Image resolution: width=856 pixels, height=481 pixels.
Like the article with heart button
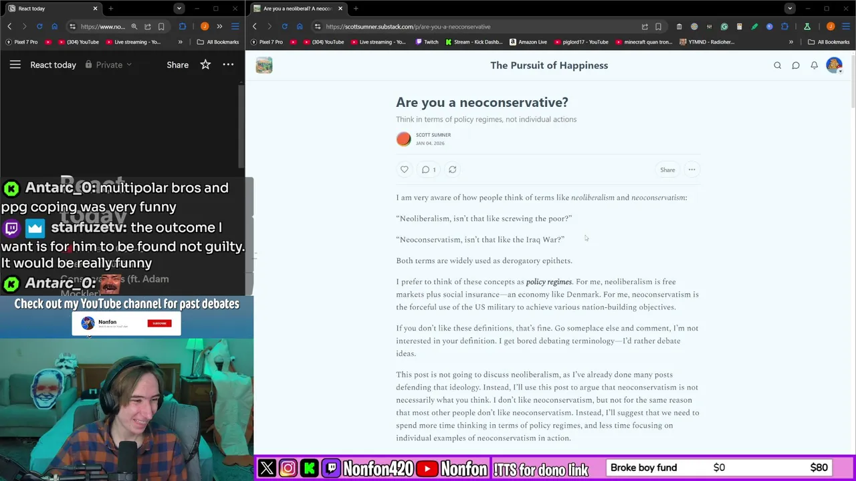404,170
